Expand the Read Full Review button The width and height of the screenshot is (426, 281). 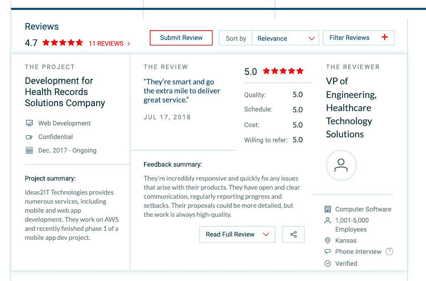click(x=237, y=234)
